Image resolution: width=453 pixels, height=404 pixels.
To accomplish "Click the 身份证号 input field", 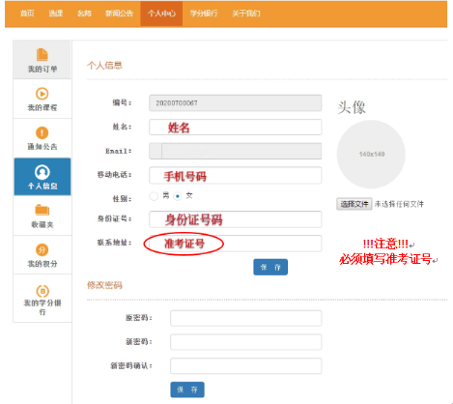I will tap(236, 219).
